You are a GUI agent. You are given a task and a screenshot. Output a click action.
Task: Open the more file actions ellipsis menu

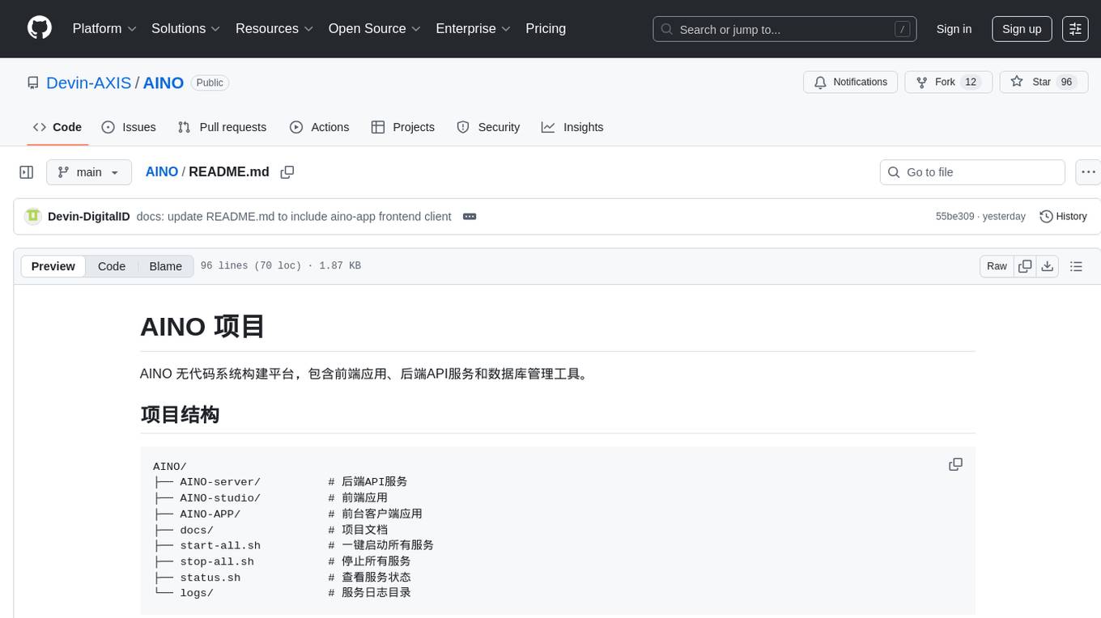click(1088, 172)
